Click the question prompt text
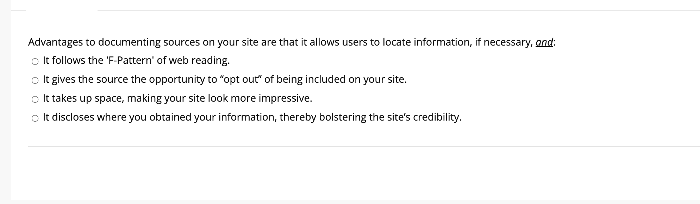The image size is (700, 204). click(292, 41)
